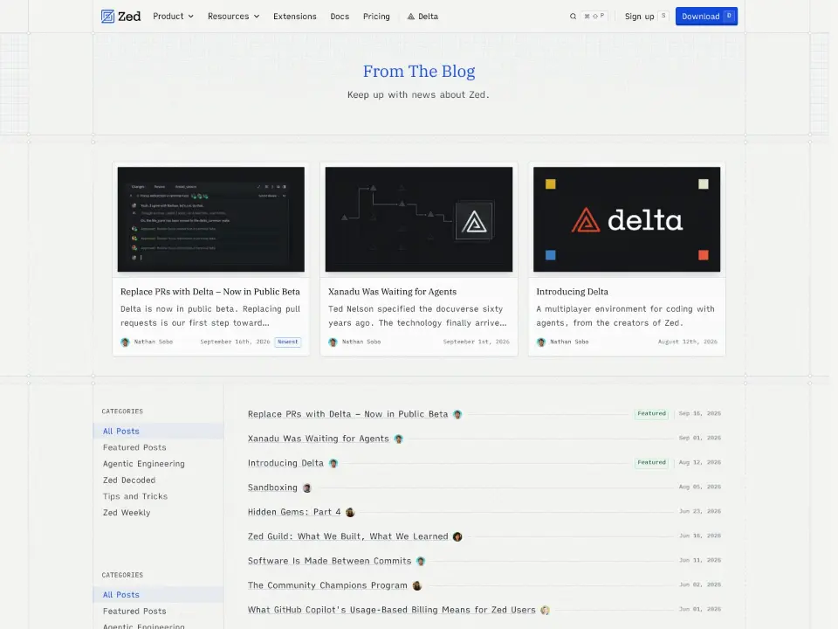Image resolution: width=838 pixels, height=629 pixels.
Task: Click avatar beside Replace PRs list entry
Action: (457, 414)
